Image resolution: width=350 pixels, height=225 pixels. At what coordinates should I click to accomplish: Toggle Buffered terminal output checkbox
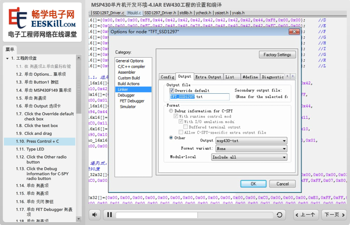point(185,127)
